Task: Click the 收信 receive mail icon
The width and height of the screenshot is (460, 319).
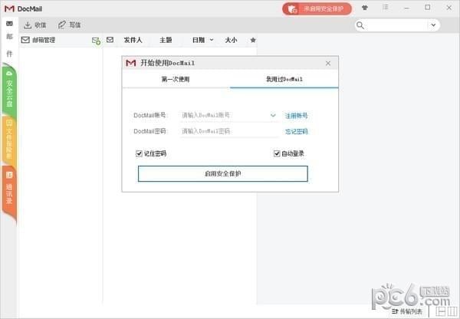Action: pyautogui.click(x=28, y=25)
